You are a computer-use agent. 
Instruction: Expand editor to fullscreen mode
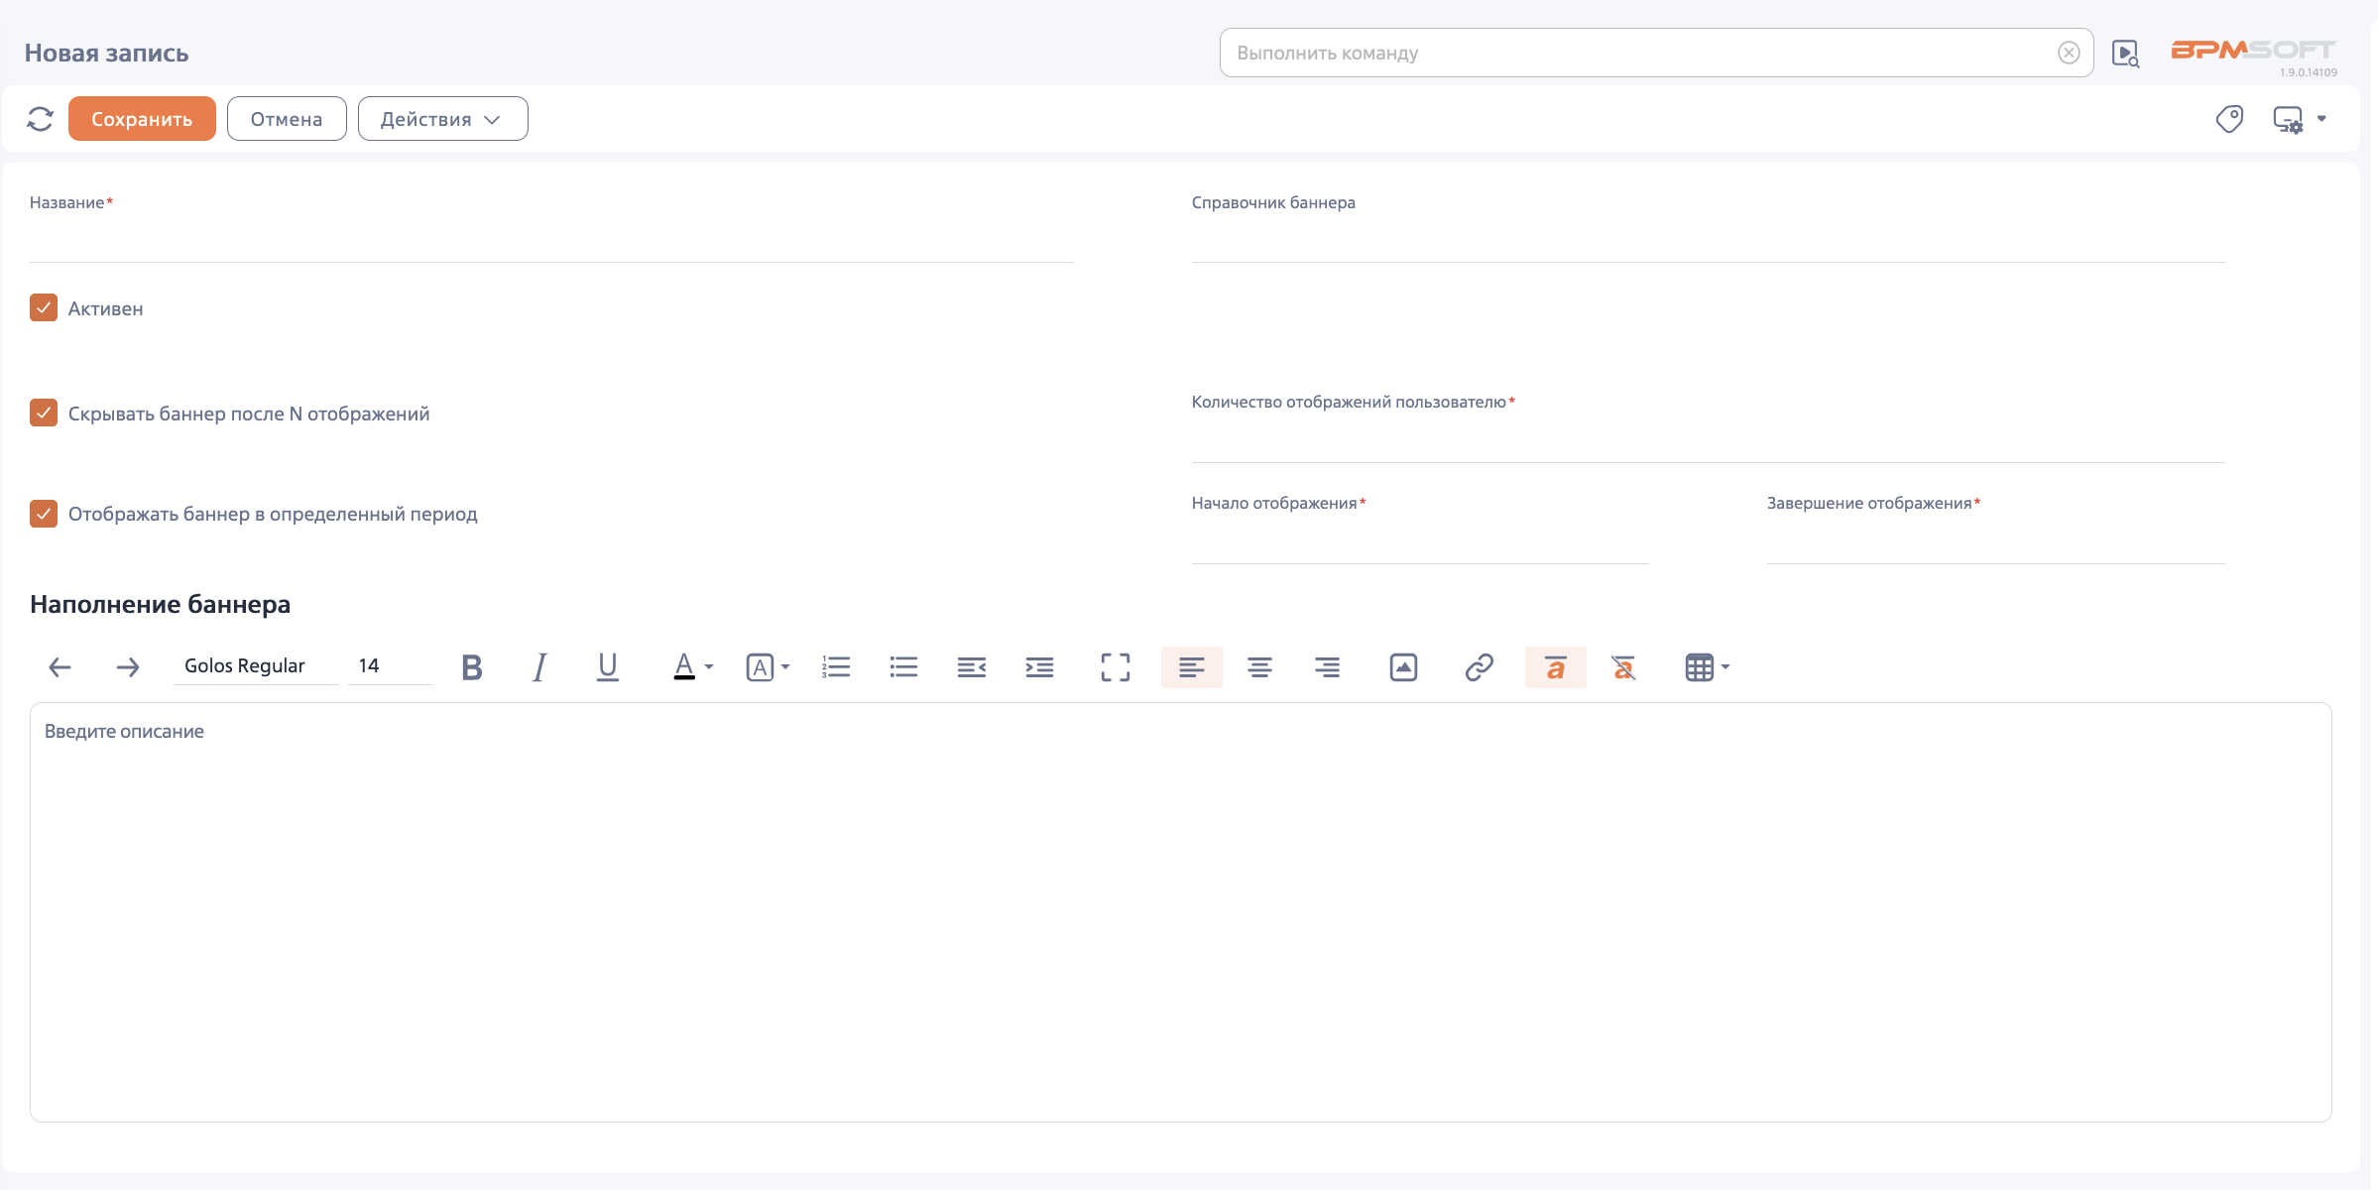[x=1115, y=667]
